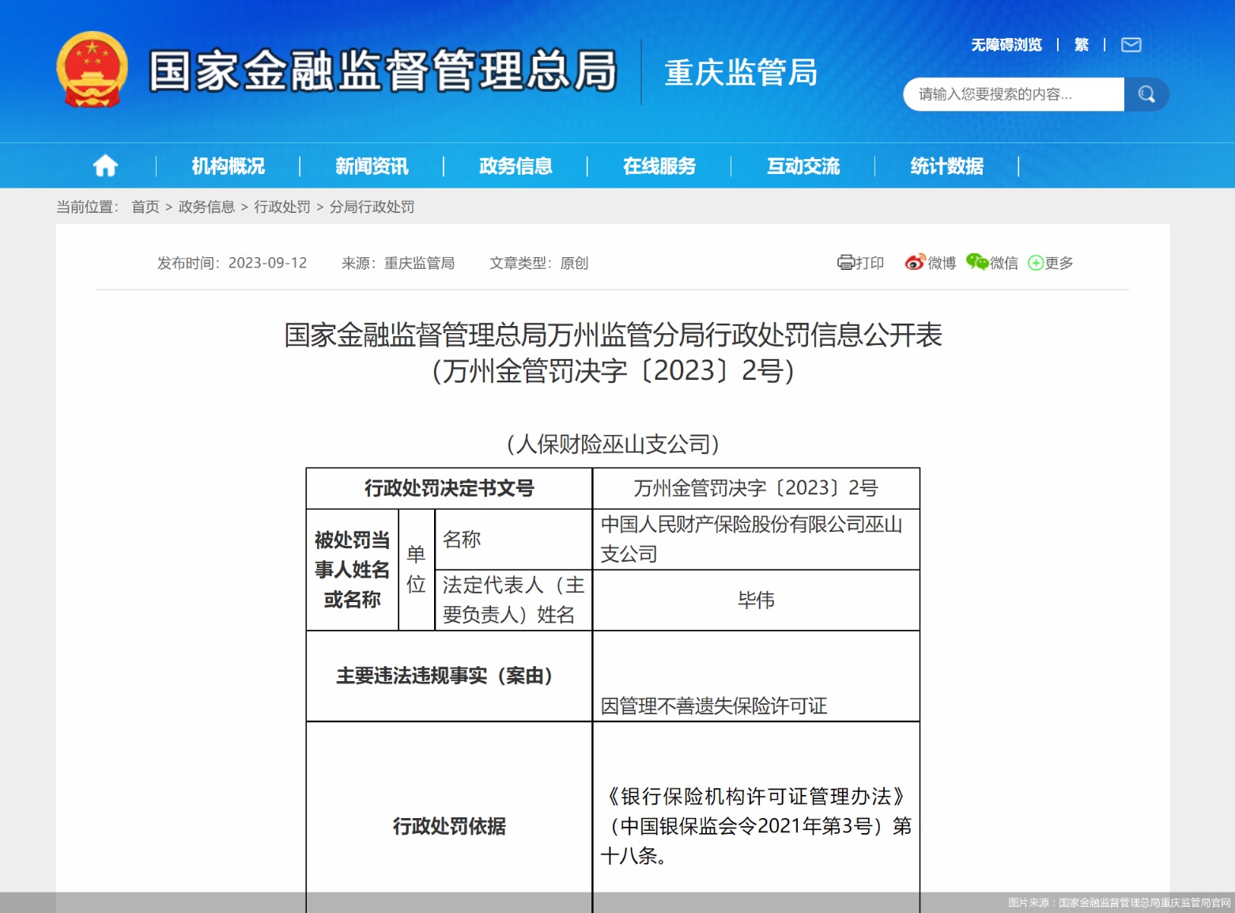Click the text 因管理不善遗失保险许可证
Screen dimensions: 1235x913
[714, 706]
